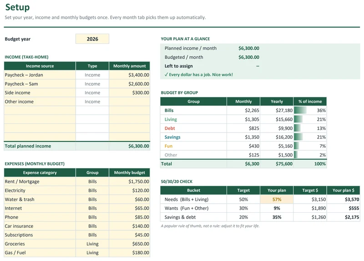Select the $300.00 monthly amount cell
The height and width of the screenshot is (261, 364).
(x=129, y=93)
